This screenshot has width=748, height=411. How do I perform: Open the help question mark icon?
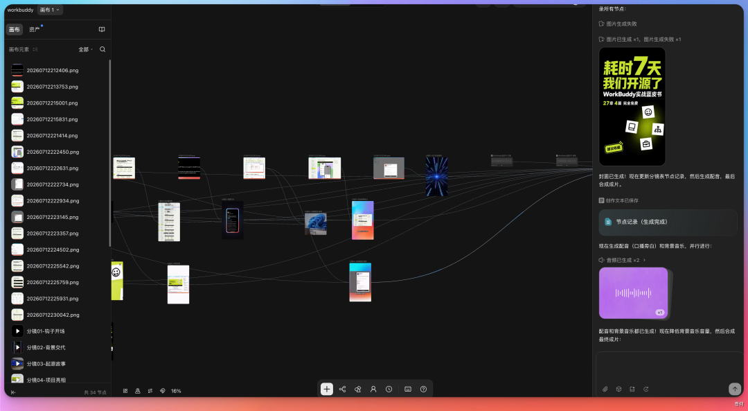pyautogui.click(x=423, y=389)
